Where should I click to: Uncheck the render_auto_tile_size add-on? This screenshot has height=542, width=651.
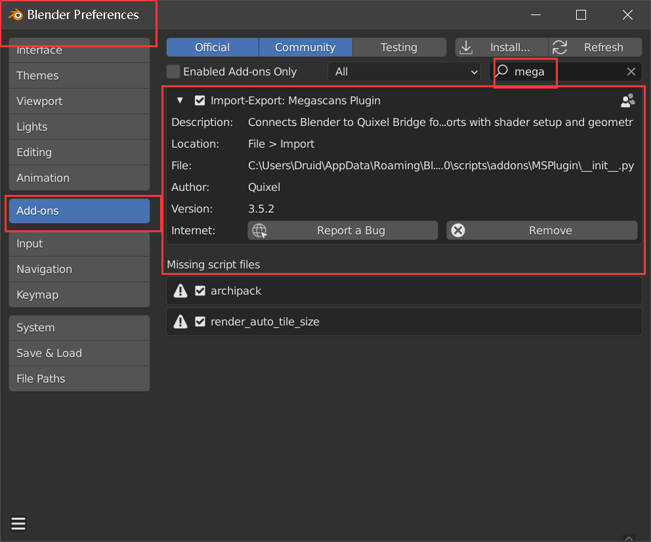(x=200, y=322)
